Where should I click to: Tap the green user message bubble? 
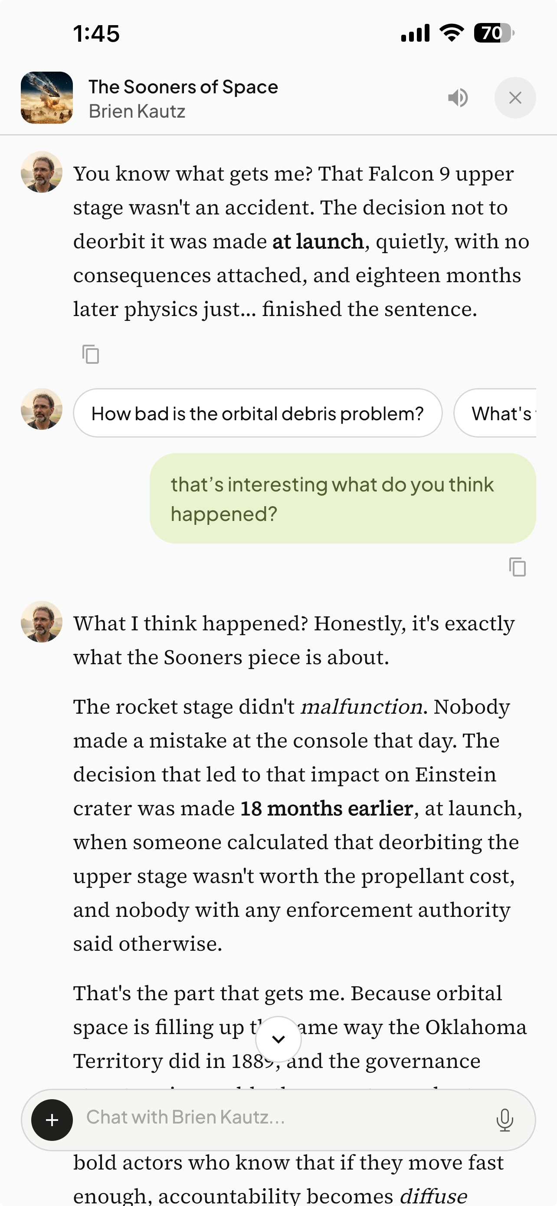point(343,498)
